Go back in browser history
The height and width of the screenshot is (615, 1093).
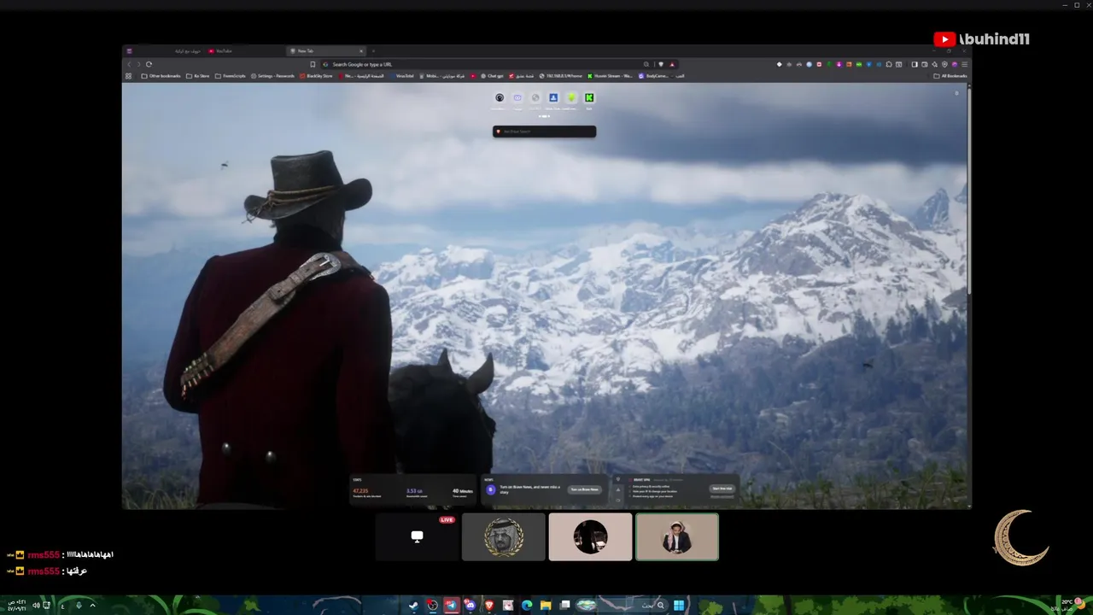(129, 64)
